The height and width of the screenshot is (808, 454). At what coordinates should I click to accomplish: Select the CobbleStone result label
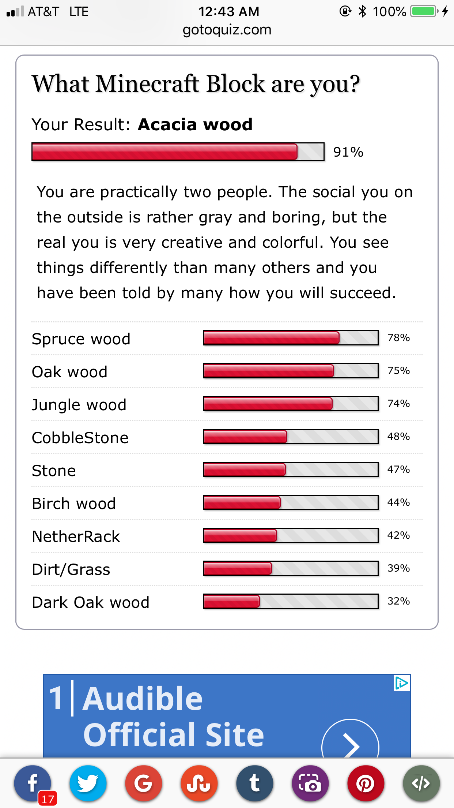click(x=80, y=438)
